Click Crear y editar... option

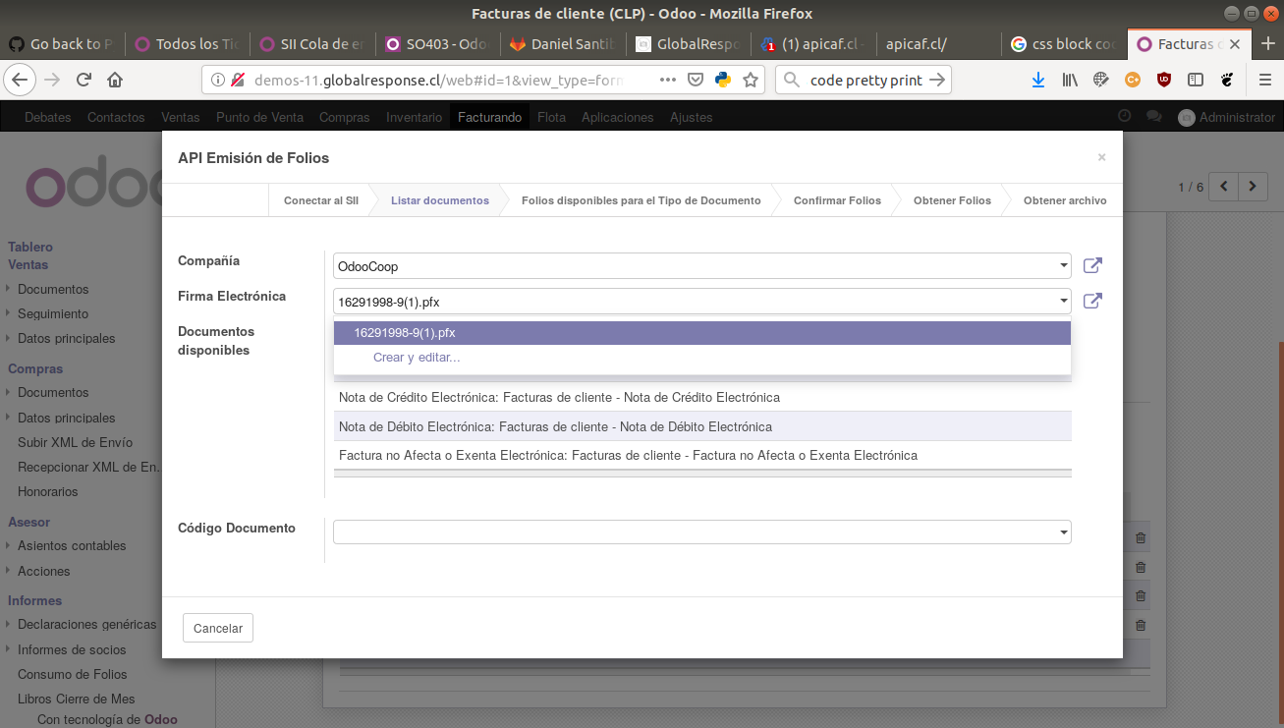click(x=417, y=358)
